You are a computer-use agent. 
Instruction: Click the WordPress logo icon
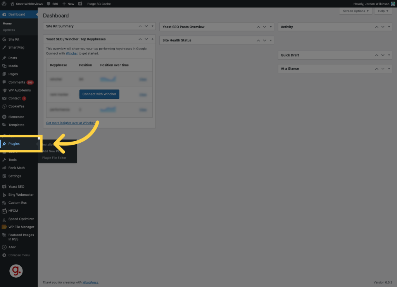(4, 3)
